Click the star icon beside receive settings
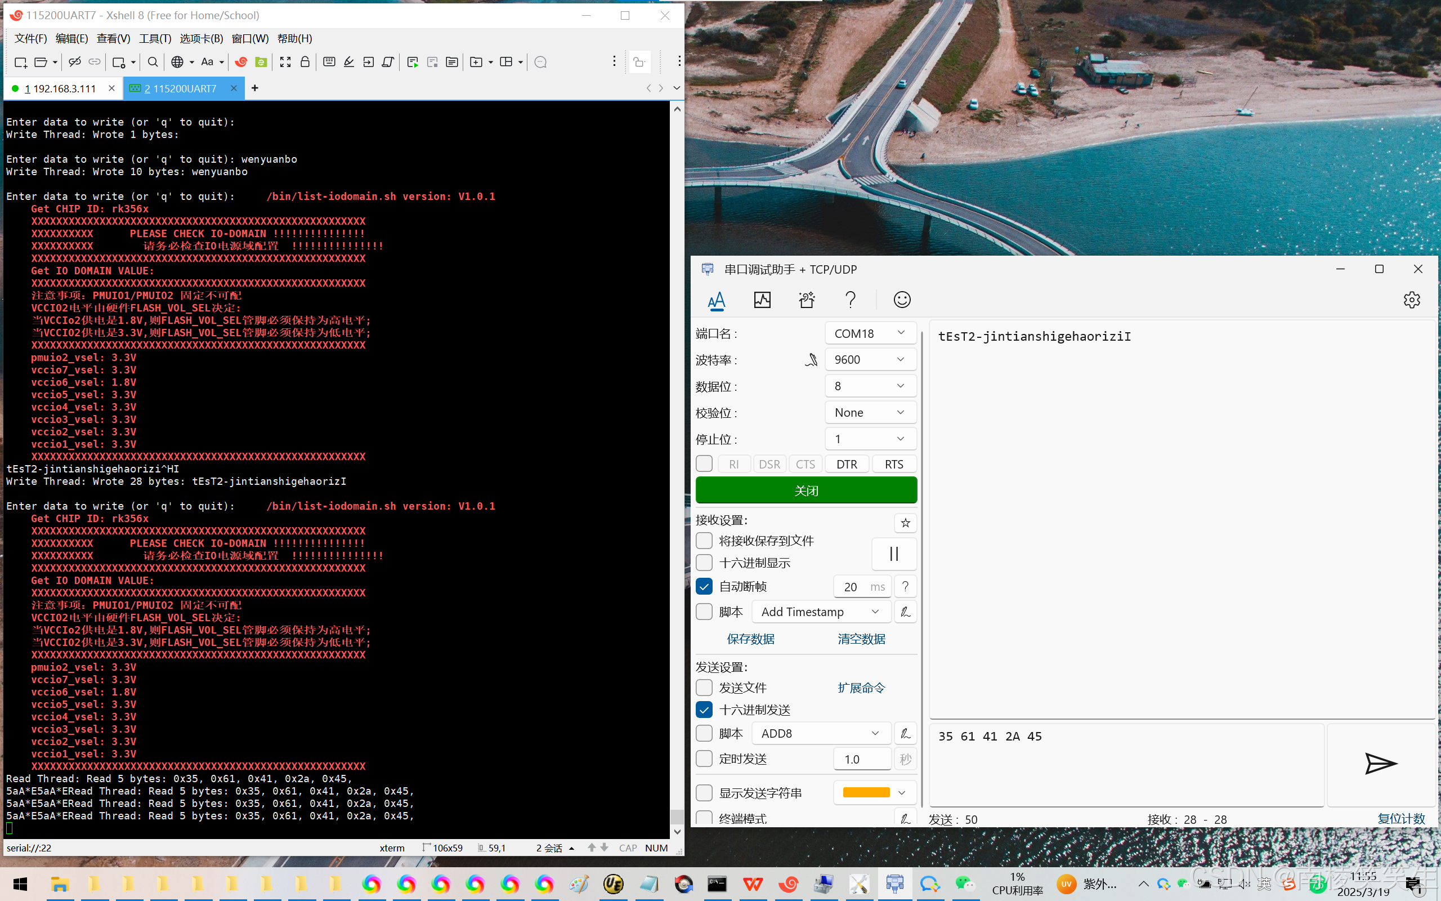This screenshot has height=901, width=1441. 905,523
